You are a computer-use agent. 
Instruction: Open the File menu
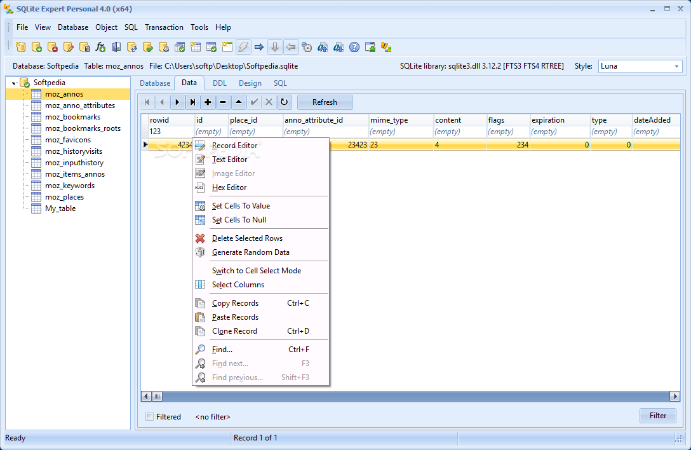(x=22, y=27)
